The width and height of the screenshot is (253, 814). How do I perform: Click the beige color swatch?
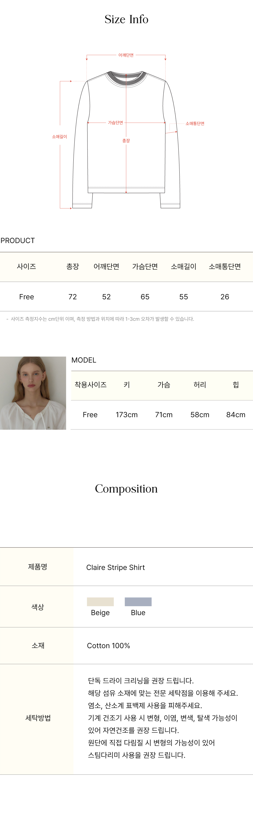[100, 601]
